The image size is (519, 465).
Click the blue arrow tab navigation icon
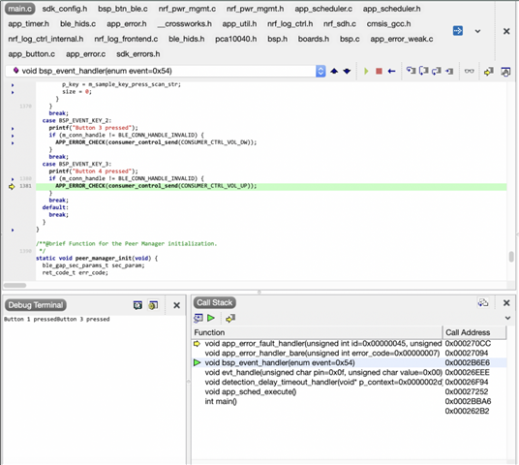[x=457, y=31]
